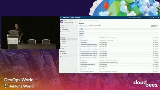Open the com.tikal.jenkins.plugins.multijob file
The width and height of the screenshot is (160, 90).
click(89, 58)
